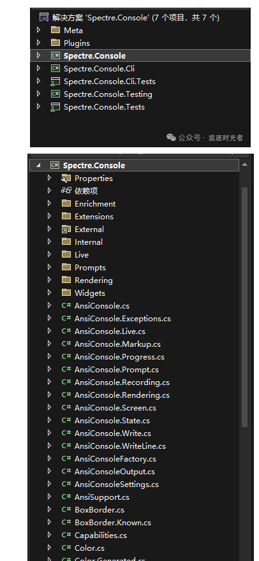Click the dependencies icon beside 依赖项
Viewport: 259px width, 561px height.
[66, 191]
